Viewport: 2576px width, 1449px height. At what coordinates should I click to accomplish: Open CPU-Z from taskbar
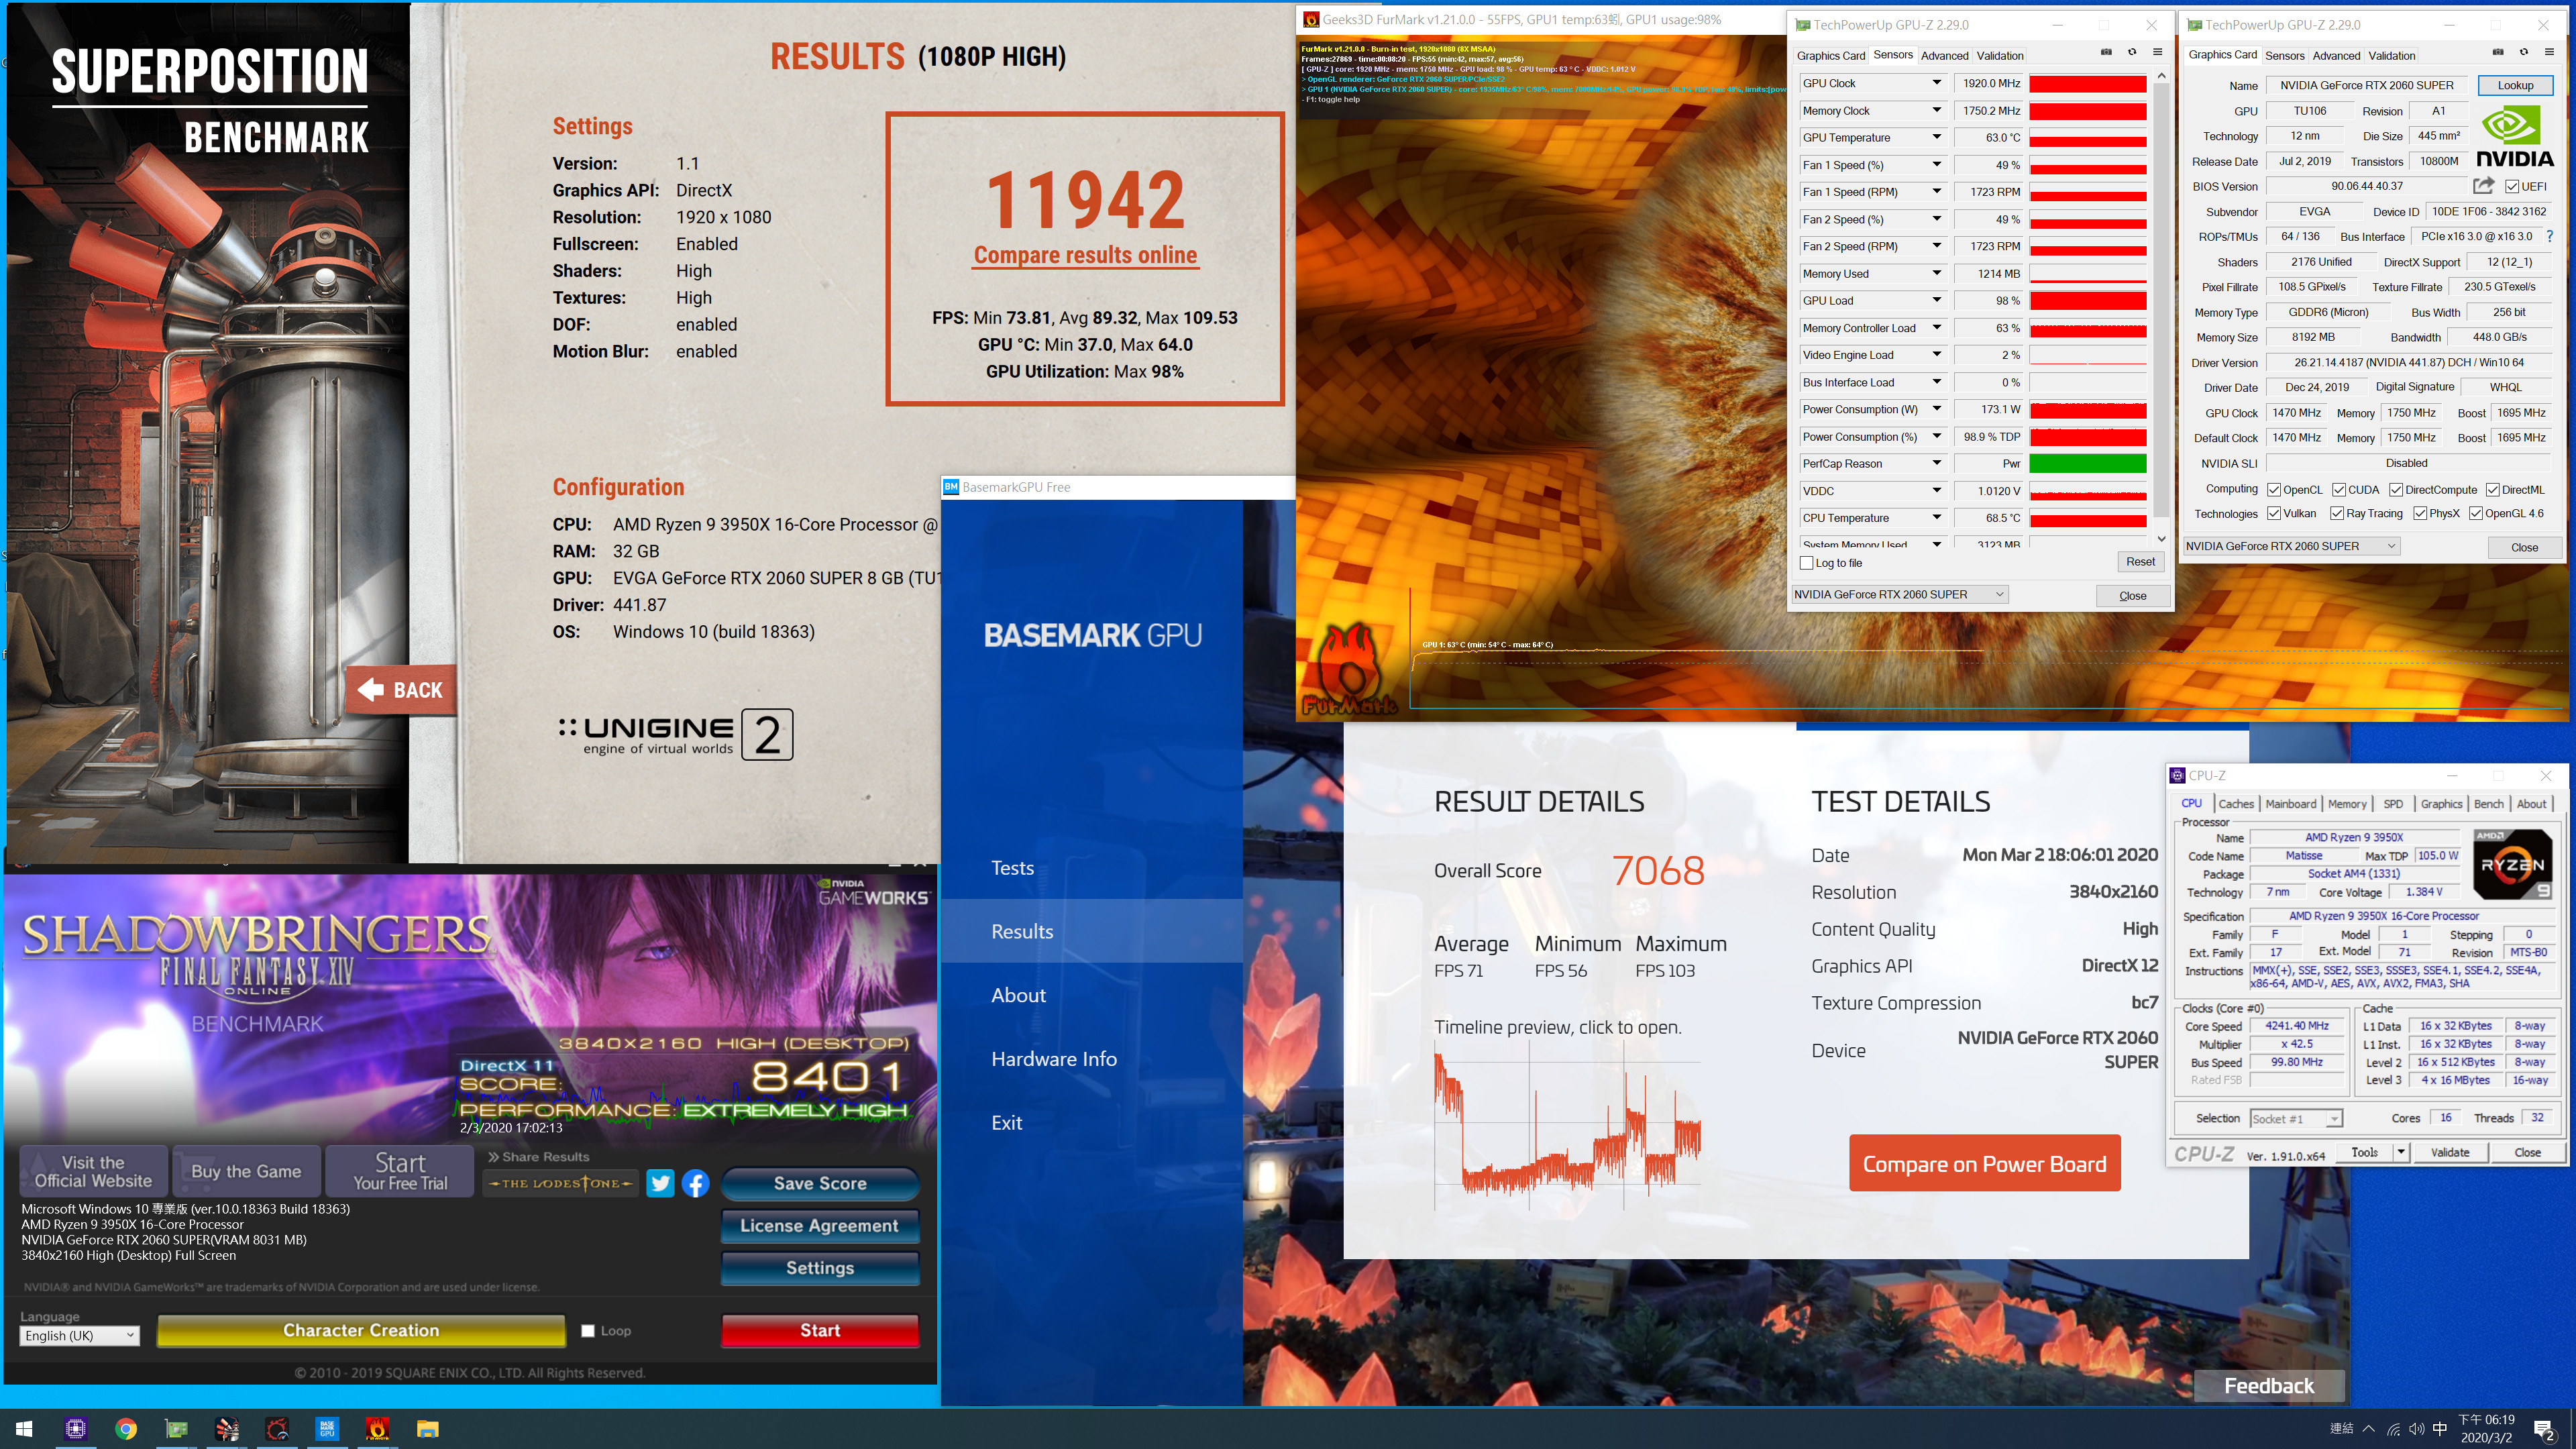pyautogui.click(x=76, y=1429)
